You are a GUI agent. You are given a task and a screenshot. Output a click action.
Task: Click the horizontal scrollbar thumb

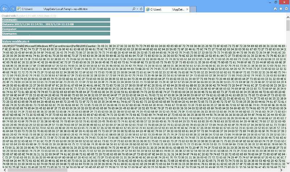pyautogui.click(x=37, y=170)
